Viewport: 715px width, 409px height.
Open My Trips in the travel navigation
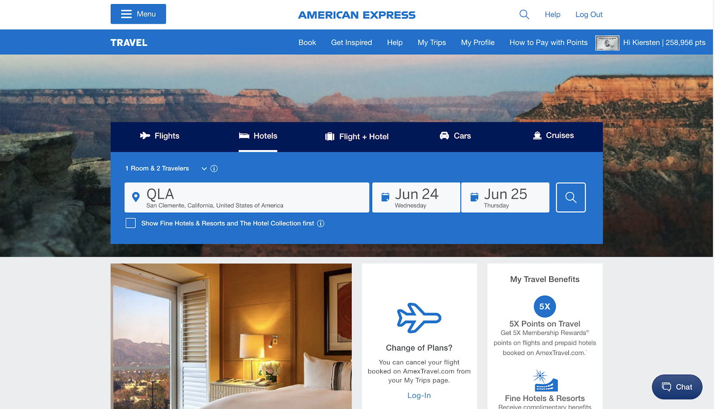[432, 42]
